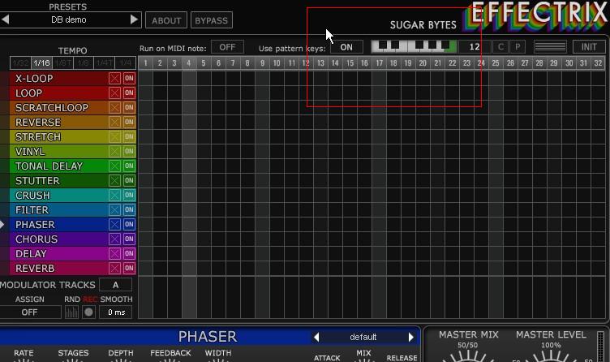Clear the CHORUS track pattern

114,239
